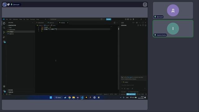Open the File menu
Screen dimensions: 199x112
coord(7,19)
